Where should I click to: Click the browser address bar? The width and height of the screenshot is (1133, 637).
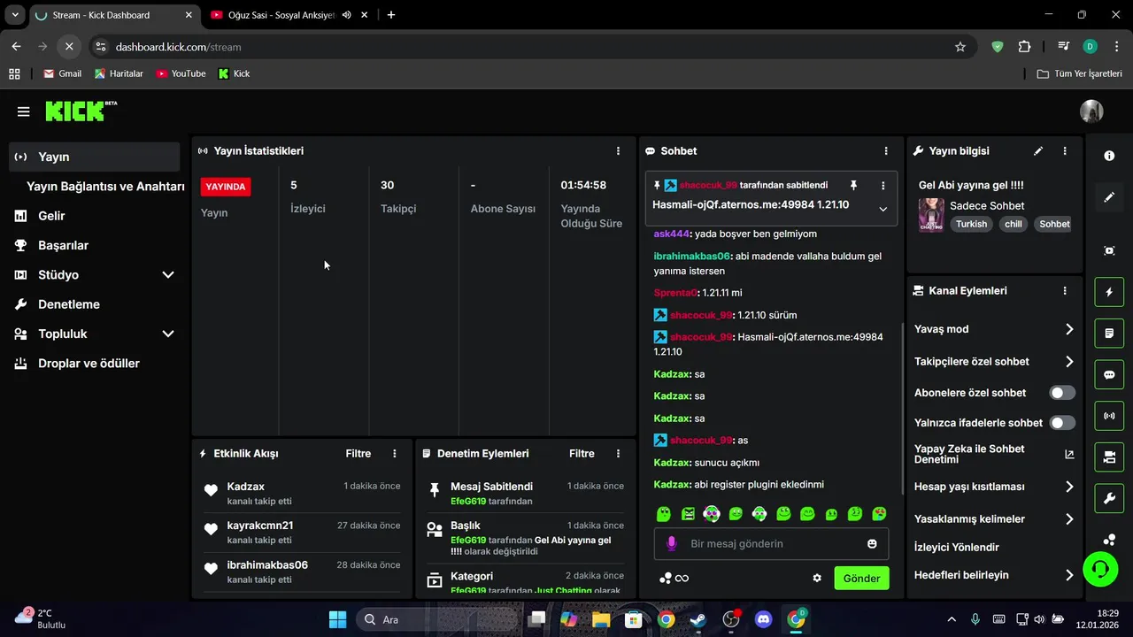click(x=531, y=47)
